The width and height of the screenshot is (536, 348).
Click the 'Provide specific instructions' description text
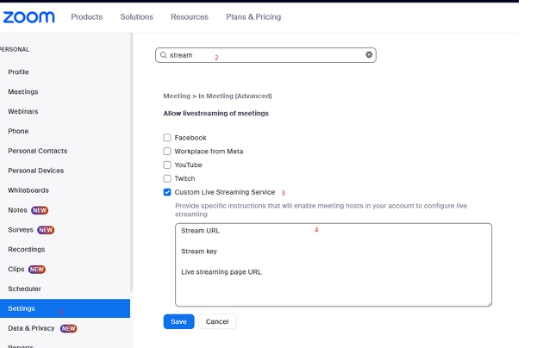[x=321, y=210]
